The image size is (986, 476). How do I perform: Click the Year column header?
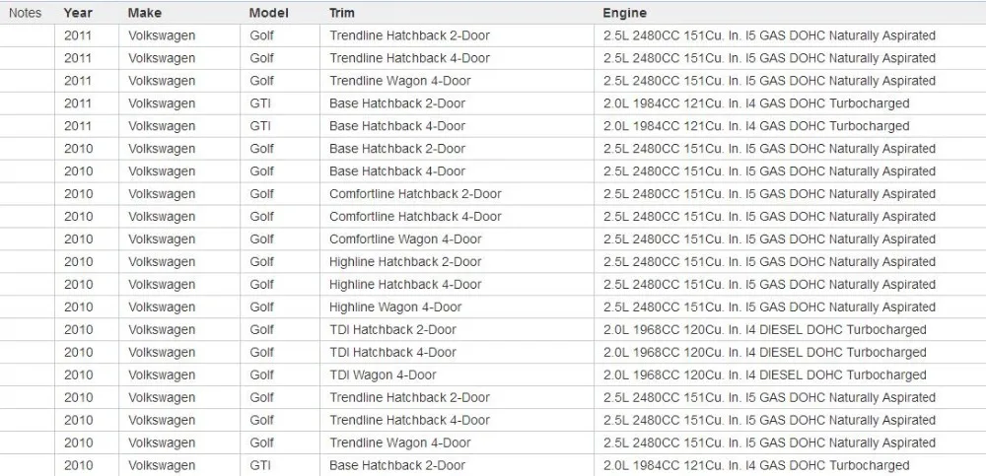[x=77, y=13]
